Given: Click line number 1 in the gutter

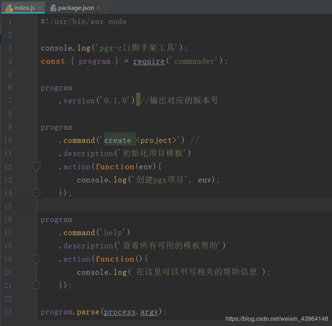Looking at the screenshot, I should pos(10,22).
